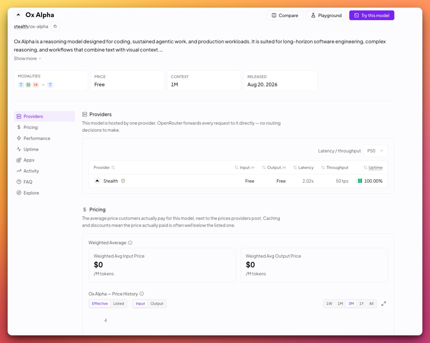Select the Stealth provider row

238,181
